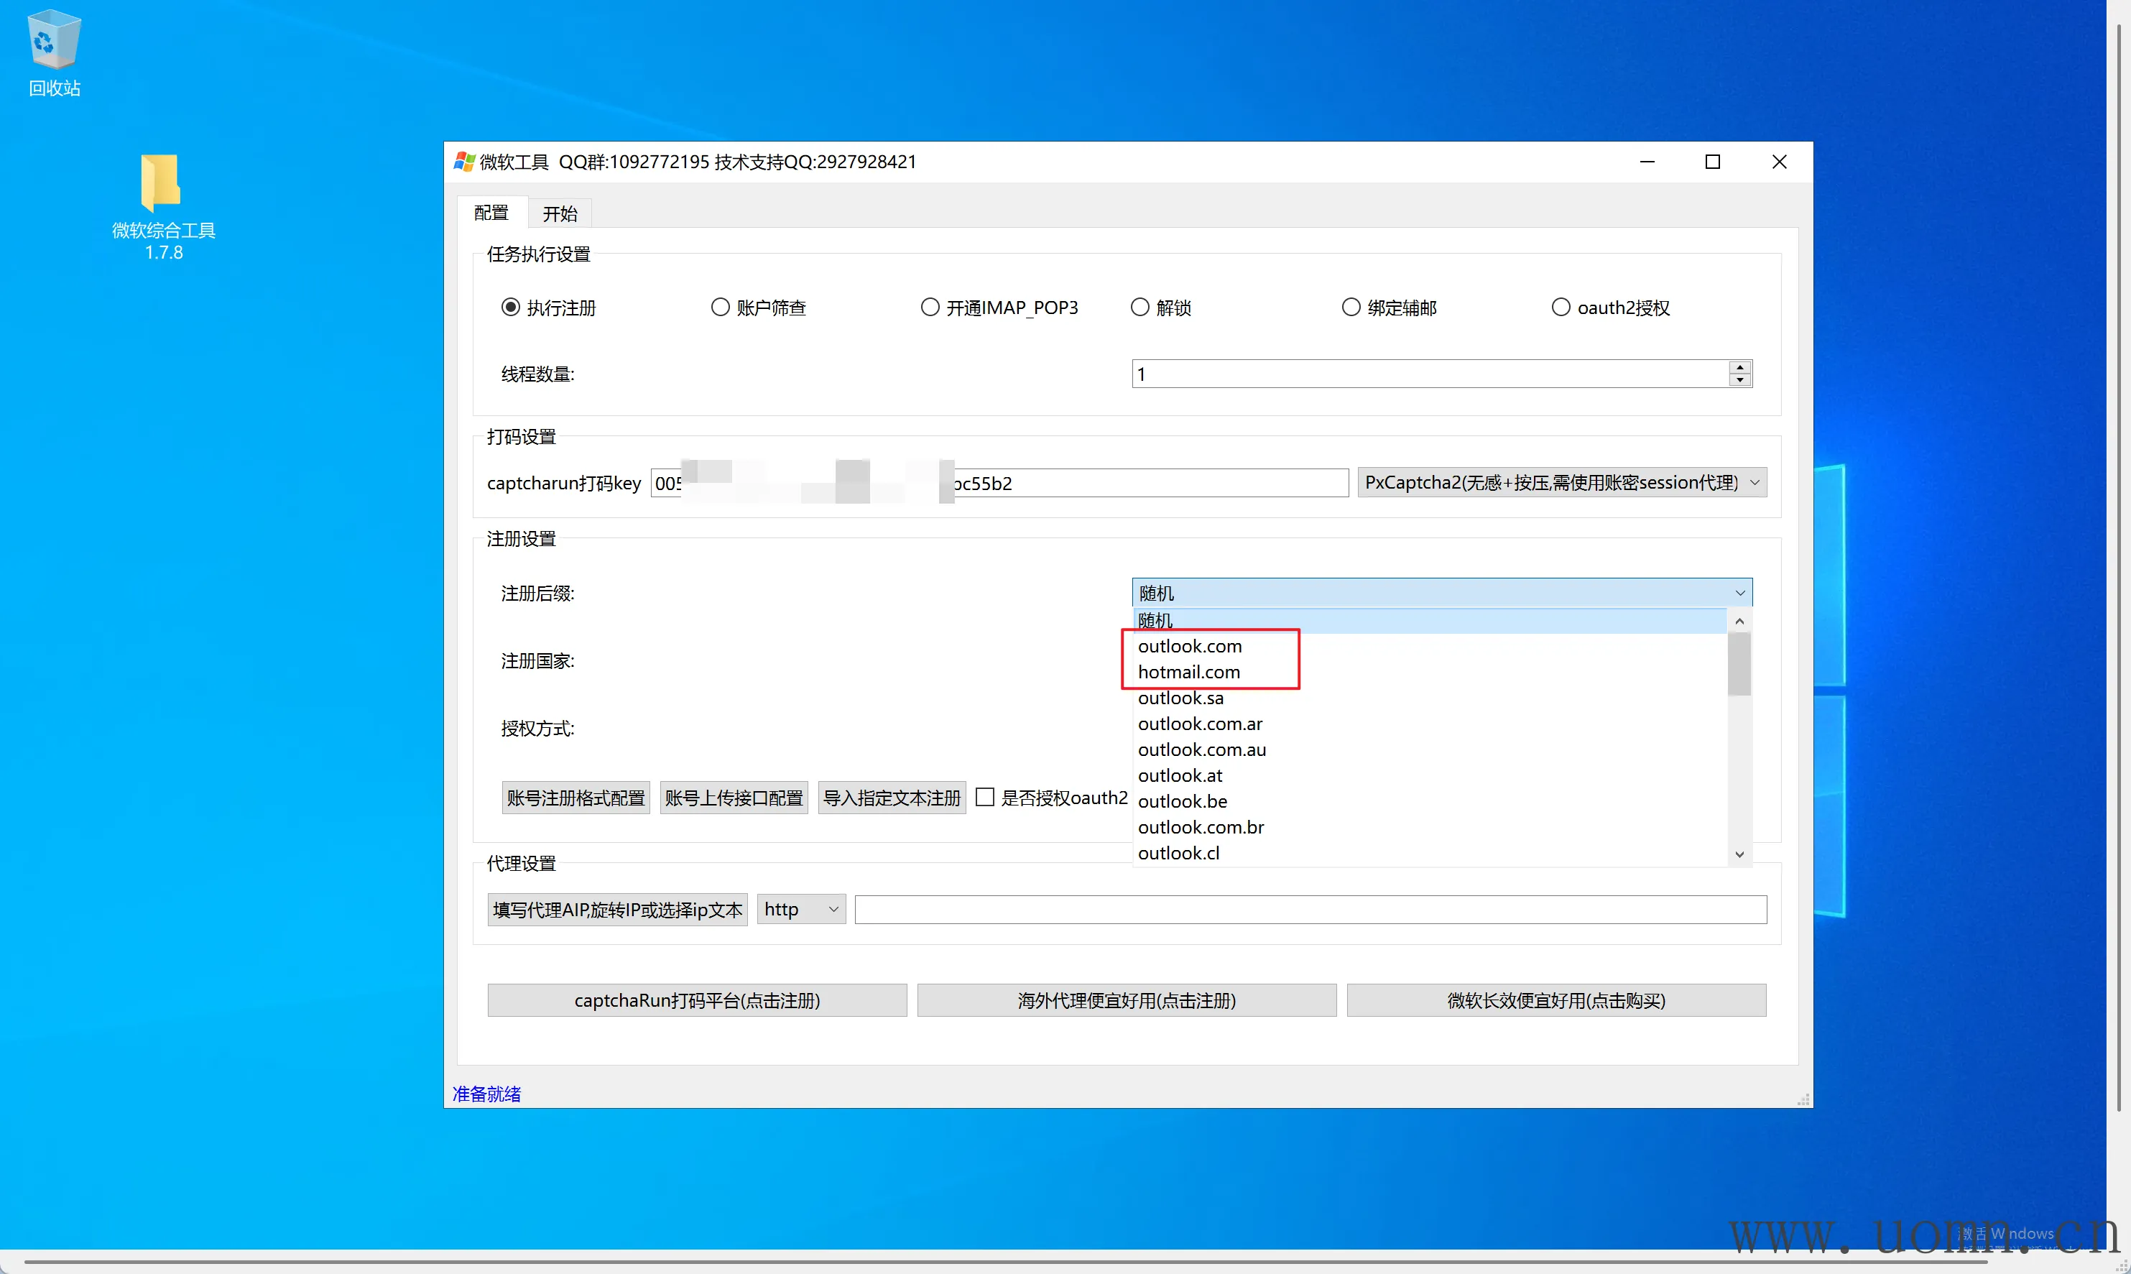The width and height of the screenshot is (2131, 1274).
Task: Increase thread count with up spinner arrow
Action: click(1739, 367)
